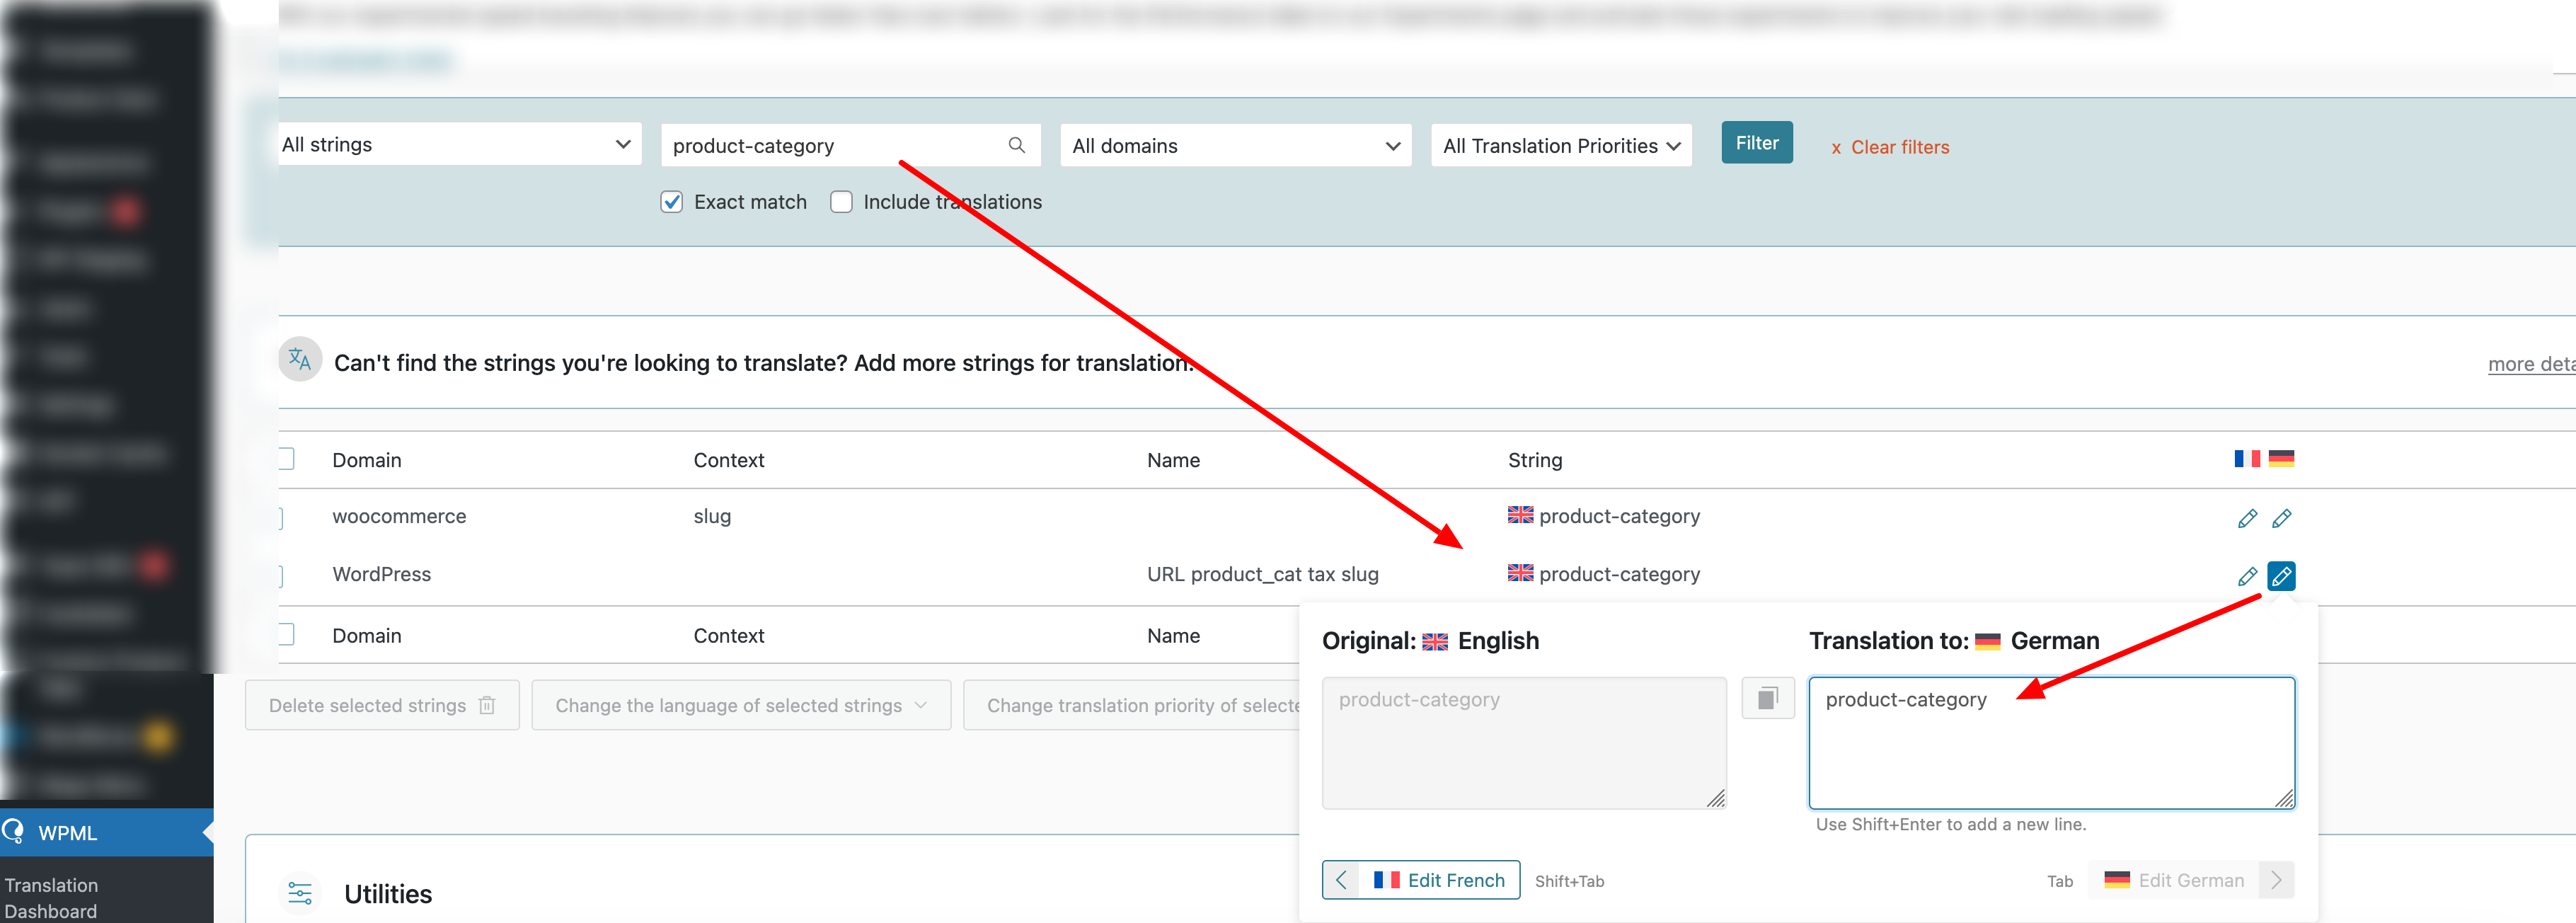Open All Translation Priorities dropdown
This screenshot has height=923, width=2576.
[x=1560, y=146]
